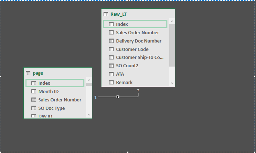256x153 pixels.
Task: Click Raw_LT scrollbar down arrow
Action: click(x=172, y=83)
